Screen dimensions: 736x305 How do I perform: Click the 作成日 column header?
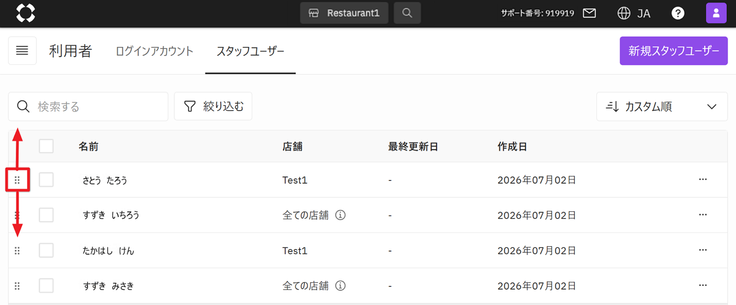(x=512, y=146)
